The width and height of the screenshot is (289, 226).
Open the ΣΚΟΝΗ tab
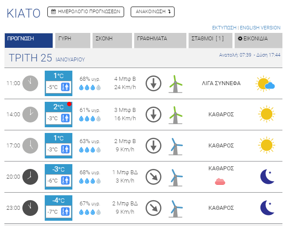pos(113,40)
